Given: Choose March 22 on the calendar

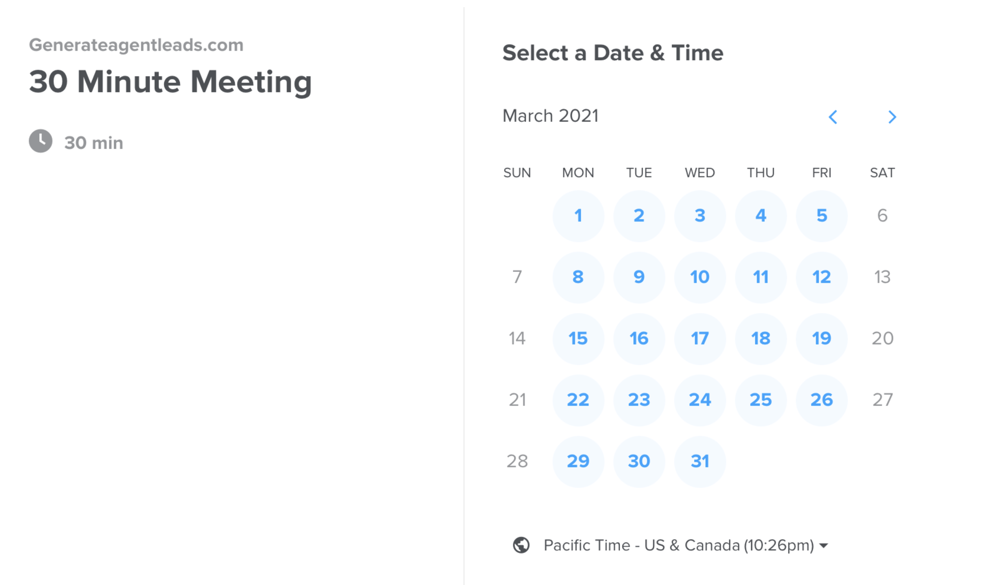Looking at the screenshot, I should point(578,400).
